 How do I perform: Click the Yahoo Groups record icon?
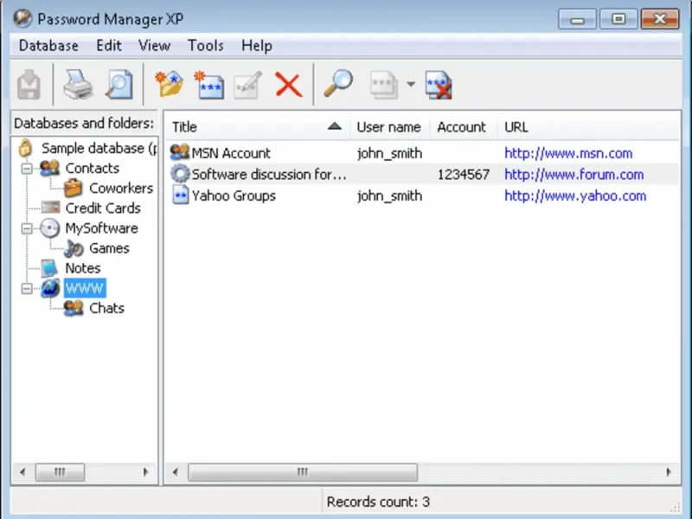coord(181,195)
